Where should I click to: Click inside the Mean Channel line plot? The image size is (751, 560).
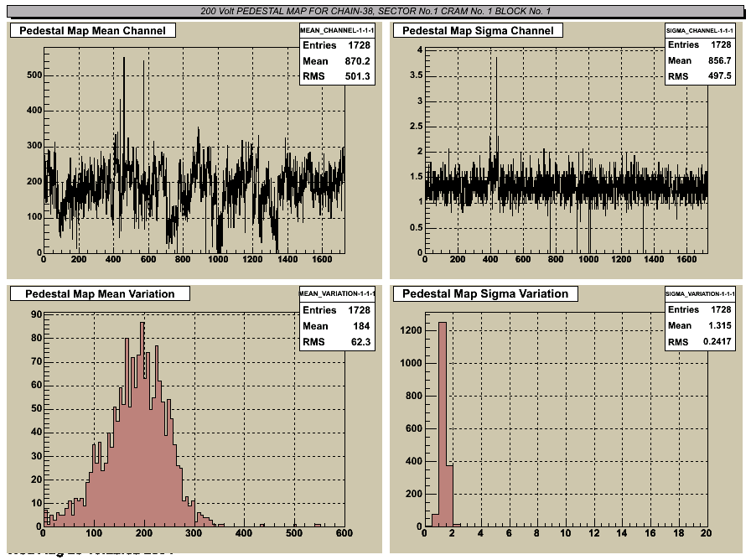click(194, 150)
